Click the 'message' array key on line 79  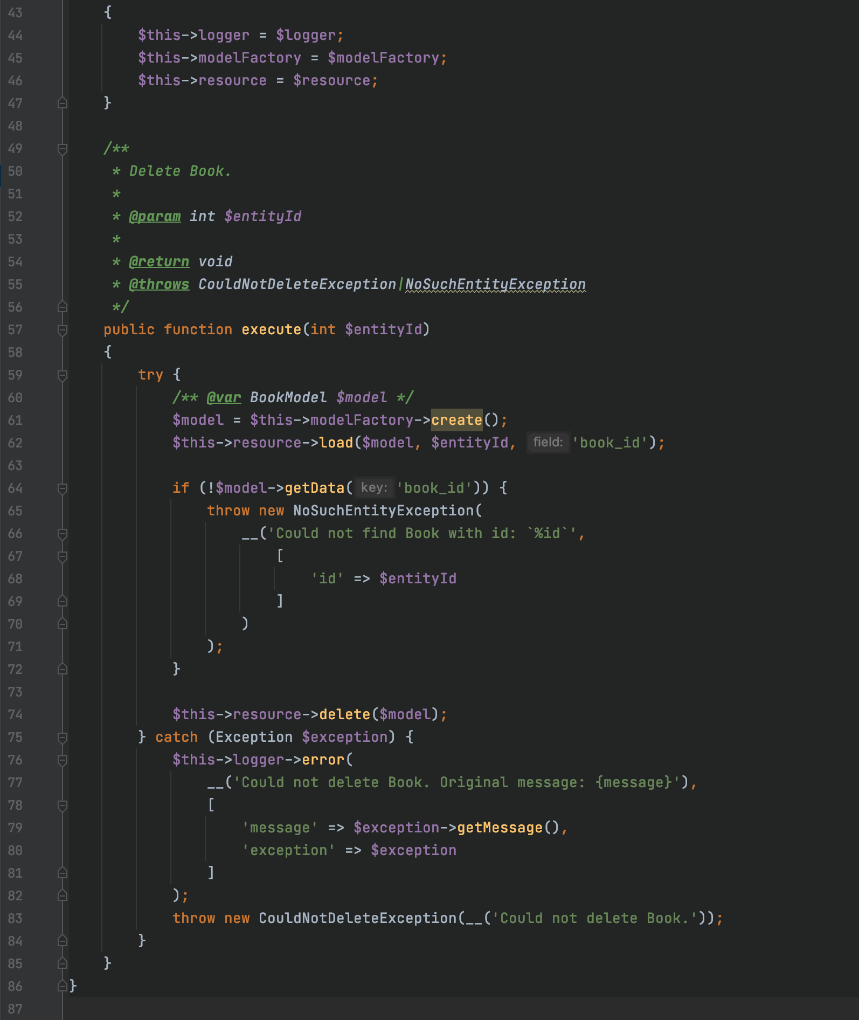[280, 828]
